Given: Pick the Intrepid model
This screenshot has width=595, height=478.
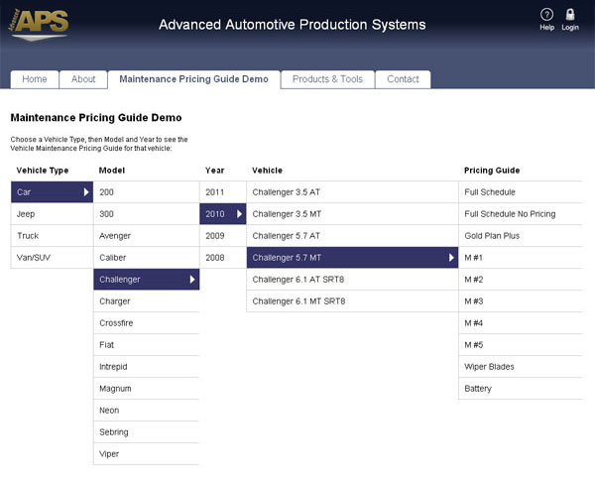Looking at the screenshot, I should pyautogui.click(x=147, y=367).
